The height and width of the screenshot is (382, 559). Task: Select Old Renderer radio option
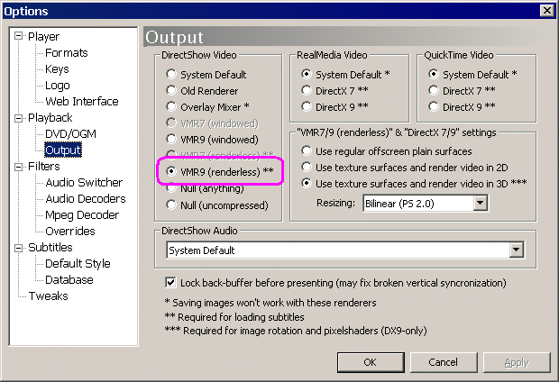[171, 91]
